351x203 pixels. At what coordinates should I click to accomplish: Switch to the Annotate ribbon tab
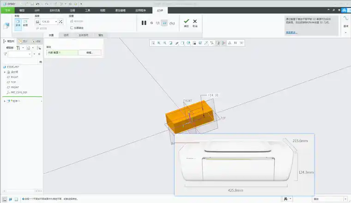pos(73,10)
